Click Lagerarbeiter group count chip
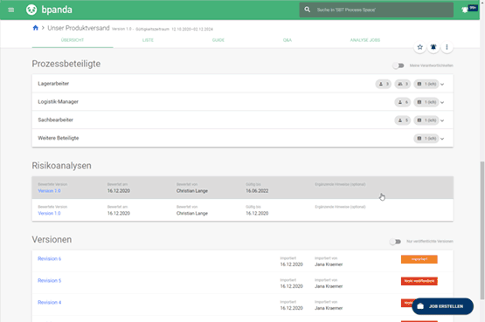 tap(402, 84)
